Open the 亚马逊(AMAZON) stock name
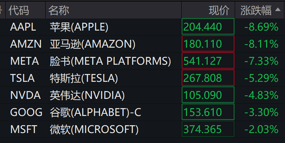Screen dimensions: 285x143 point(93,44)
